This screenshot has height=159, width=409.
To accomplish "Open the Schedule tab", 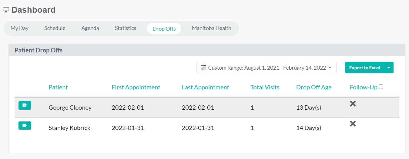I will [55, 28].
